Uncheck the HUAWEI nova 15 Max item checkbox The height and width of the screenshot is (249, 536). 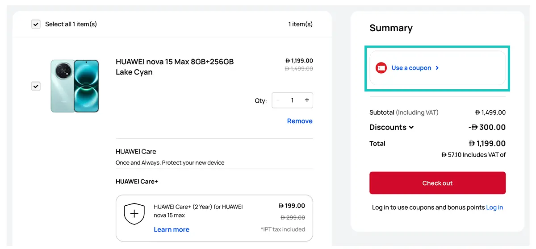pyautogui.click(x=36, y=86)
